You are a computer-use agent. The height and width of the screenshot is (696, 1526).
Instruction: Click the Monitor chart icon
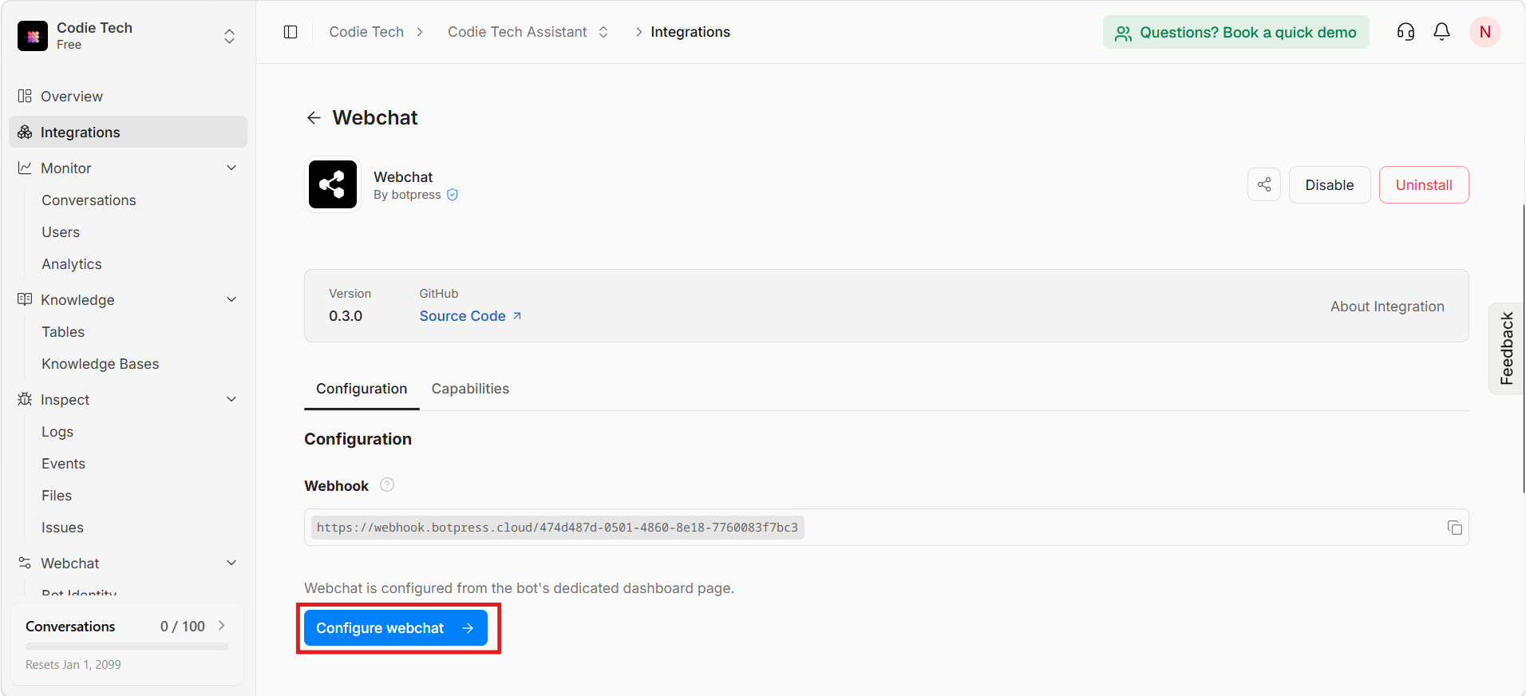[x=25, y=168]
